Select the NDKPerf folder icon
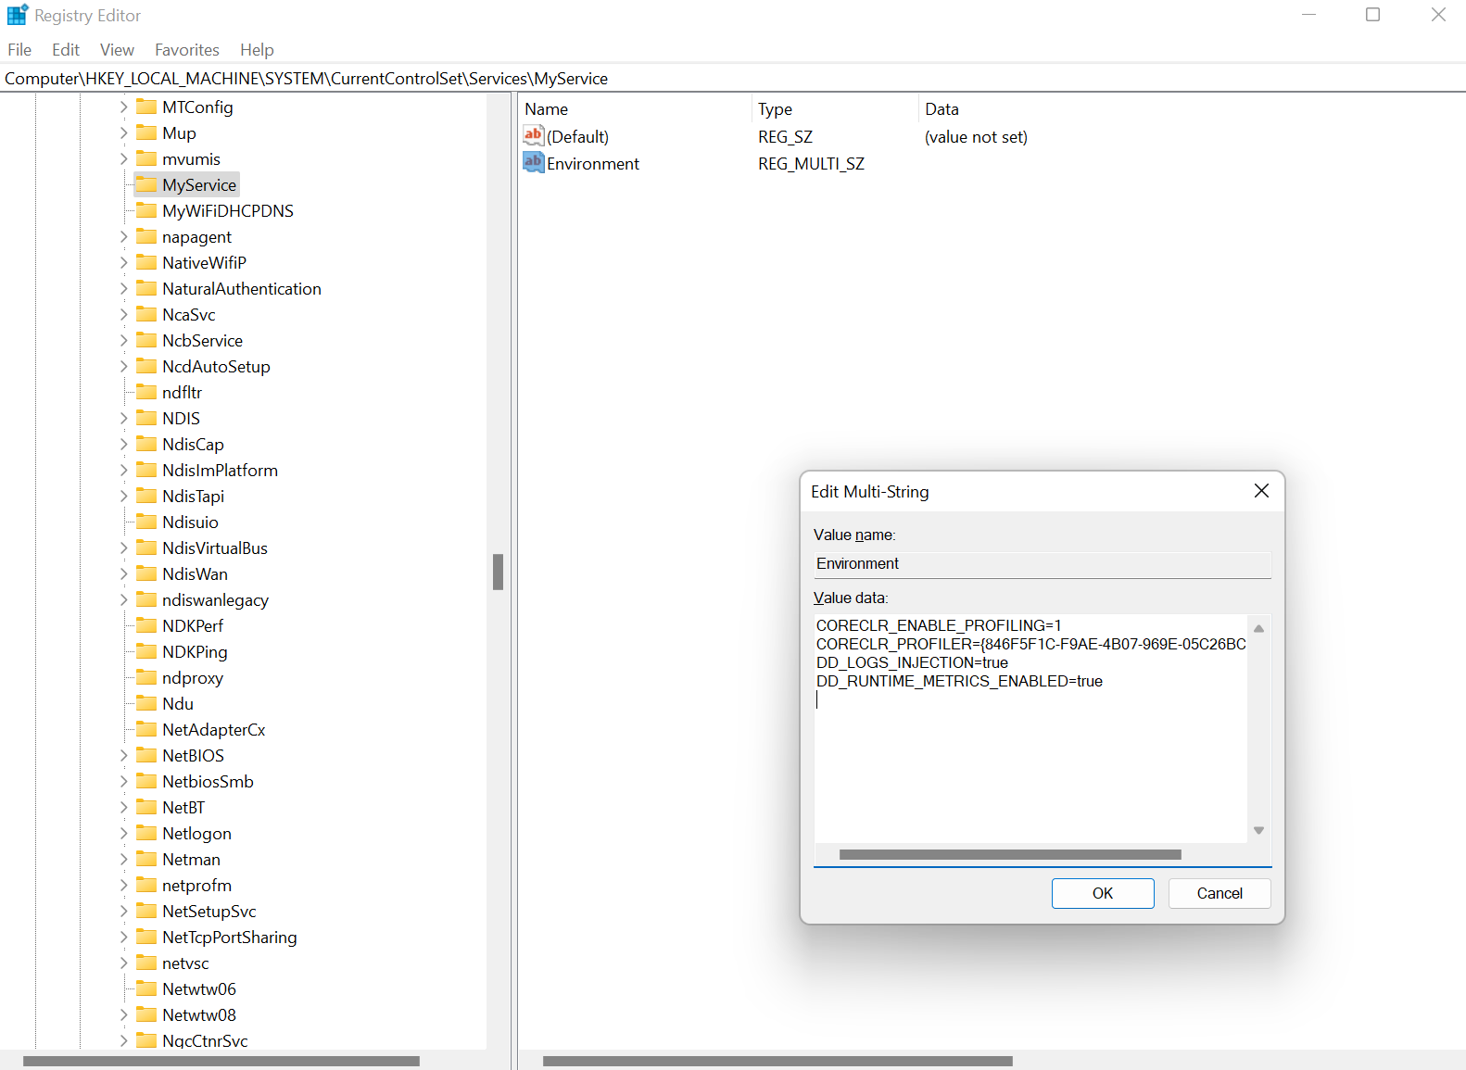The height and width of the screenshot is (1070, 1466). tap(146, 625)
